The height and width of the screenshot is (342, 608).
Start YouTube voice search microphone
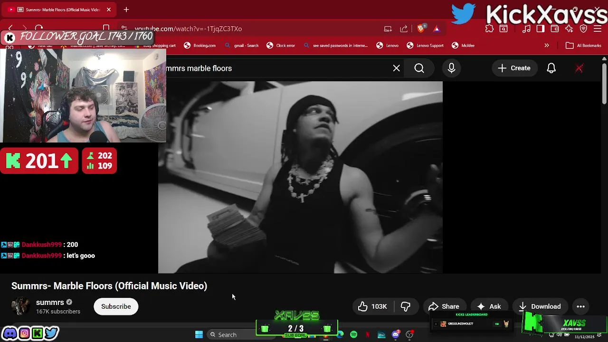coord(451,68)
